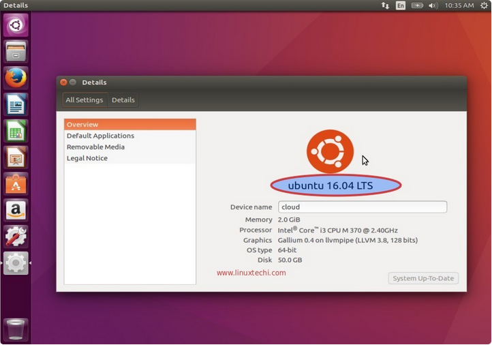492x345 pixels.
Task: Open Ubuntu Software store icon
Action: (x=16, y=183)
